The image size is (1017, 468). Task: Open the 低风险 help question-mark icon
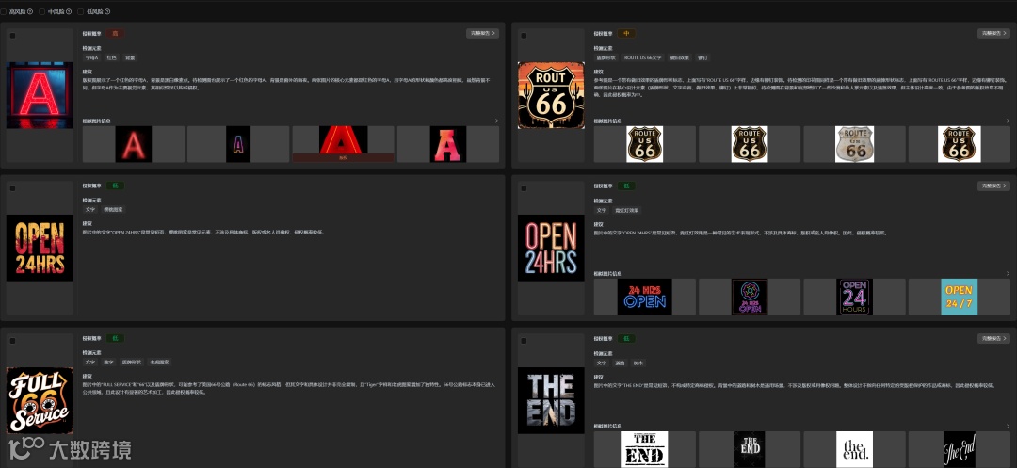107,11
